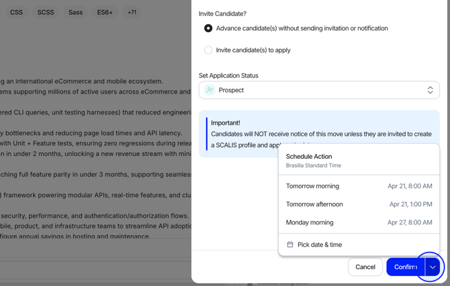The image size is (450, 286).
Task: Click the Schedule Action heading
Action: coord(309,157)
